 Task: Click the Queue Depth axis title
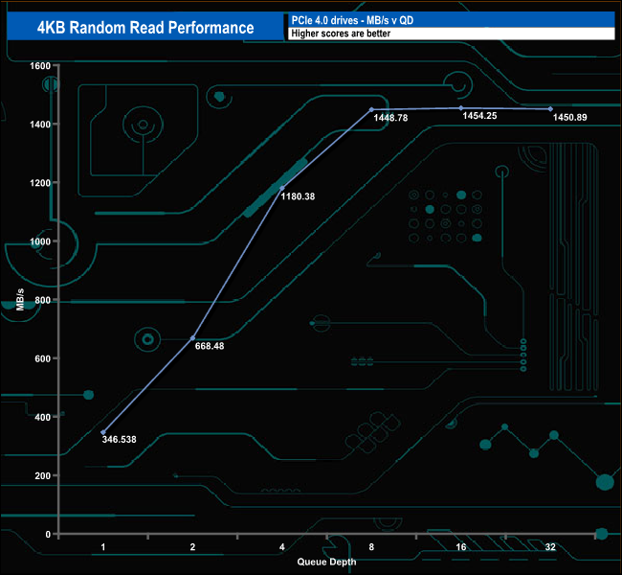[326, 561]
